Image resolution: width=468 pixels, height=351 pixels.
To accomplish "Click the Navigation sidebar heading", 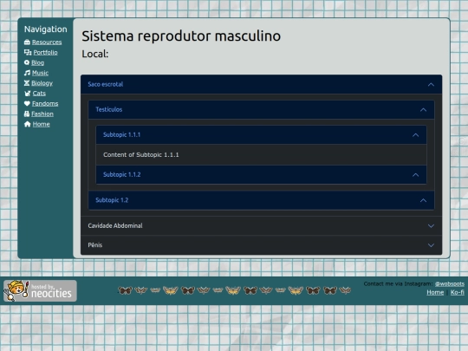I will pos(46,29).
